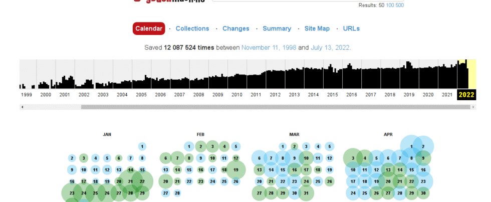Viewport: 491px width, 202px height.
Task: Switch to the Changes tab
Action: [x=235, y=28]
